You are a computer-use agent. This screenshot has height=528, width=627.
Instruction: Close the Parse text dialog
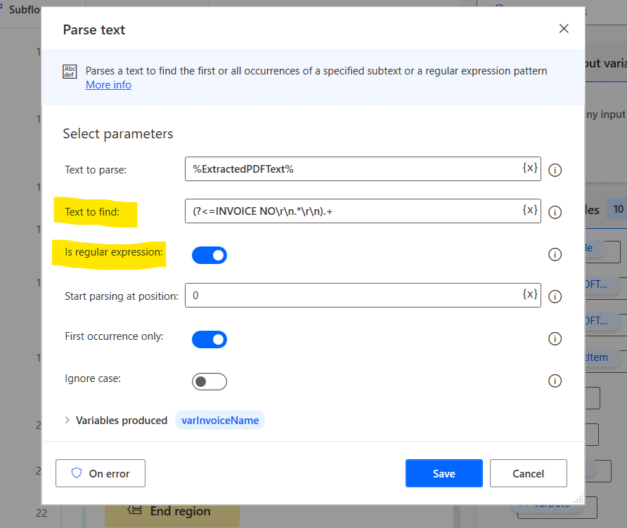coord(563,29)
